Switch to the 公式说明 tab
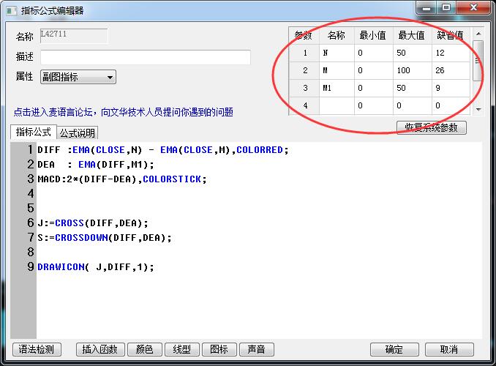The image size is (496, 366). [78, 133]
